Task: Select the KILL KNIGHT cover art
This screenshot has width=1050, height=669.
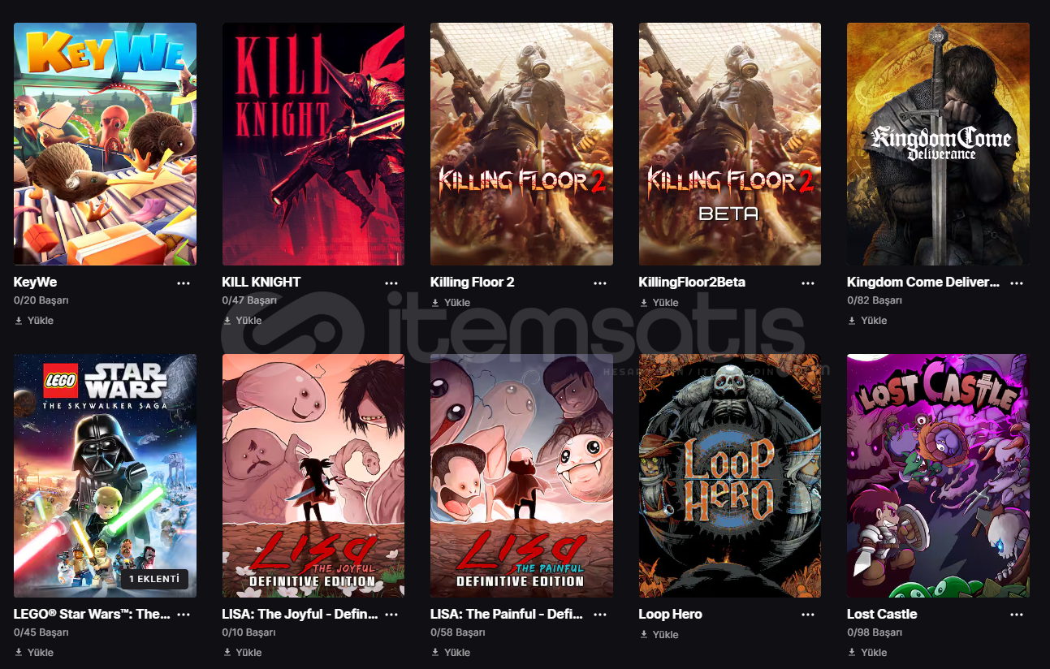Action: pos(313,144)
